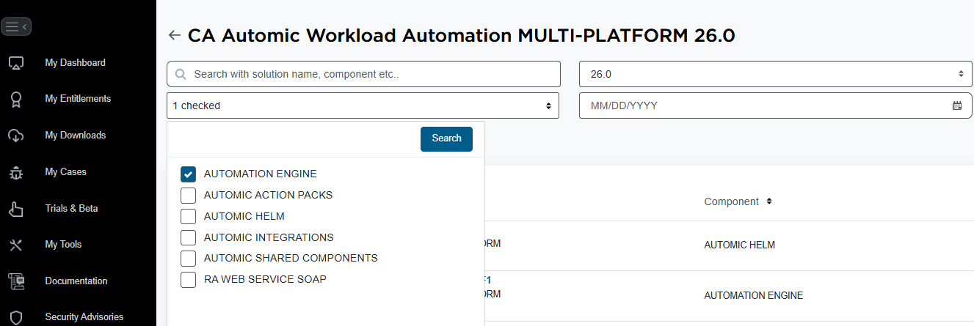Click the Trials & Beta hand icon
The width and height of the screenshot is (974, 326).
tap(16, 209)
